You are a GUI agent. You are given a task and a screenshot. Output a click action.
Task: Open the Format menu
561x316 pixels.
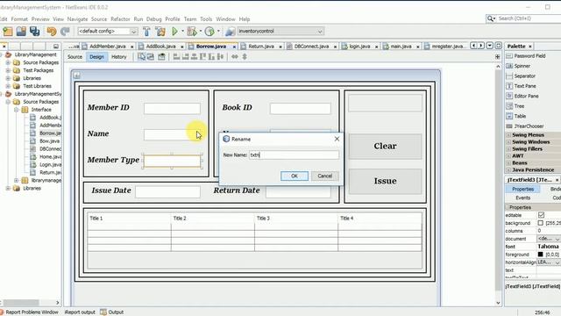pos(19,19)
